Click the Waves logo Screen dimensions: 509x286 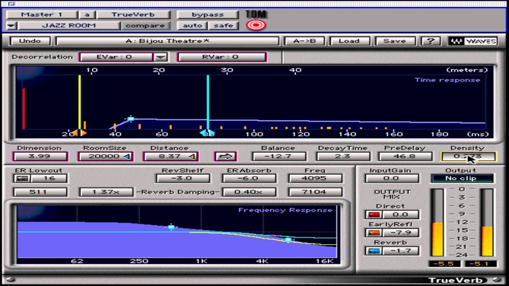tap(473, 41)
